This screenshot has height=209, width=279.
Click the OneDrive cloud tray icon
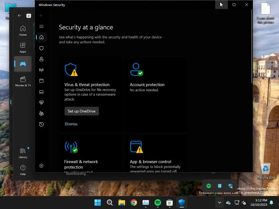pyautogui.click(x=228, y=203)
